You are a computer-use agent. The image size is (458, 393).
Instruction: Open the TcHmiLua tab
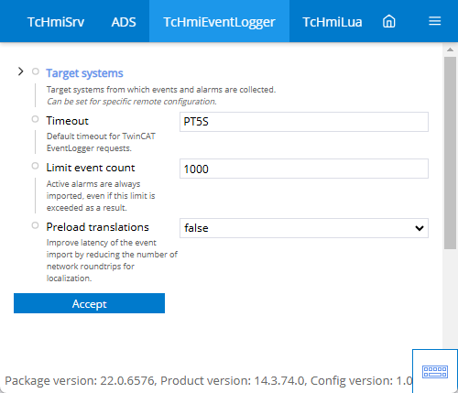[333, 22]
